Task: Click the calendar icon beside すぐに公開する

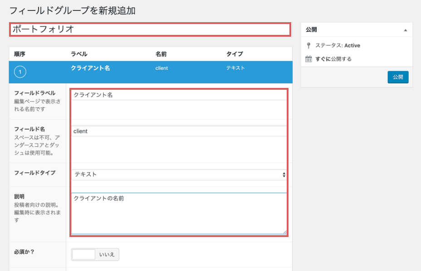Action: pyautogui.click(x=308, y=59)
